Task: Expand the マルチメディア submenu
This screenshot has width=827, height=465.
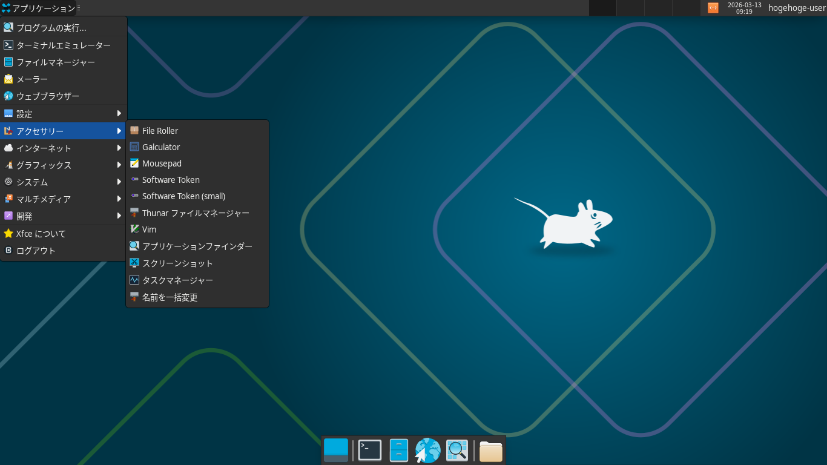Action: pos(61,199)
